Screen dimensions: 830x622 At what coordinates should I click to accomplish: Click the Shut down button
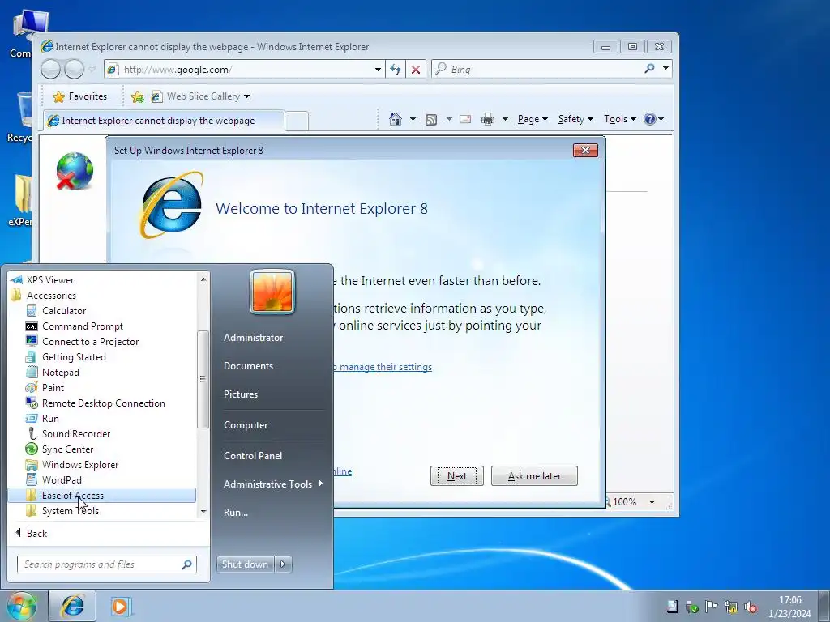pos(245,564)
